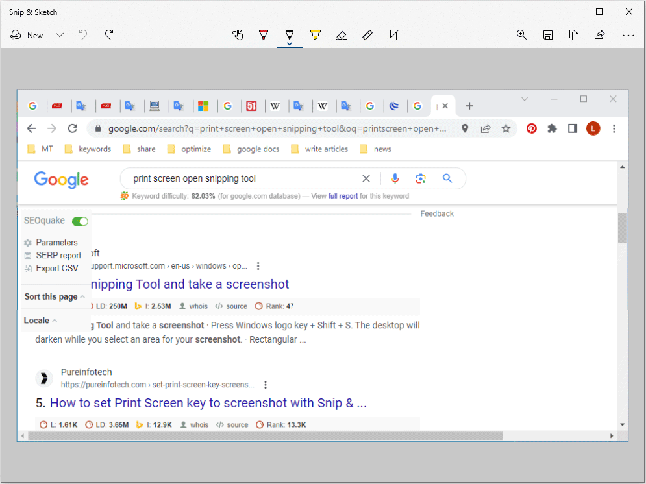Click the location pin icon in the address bar
The width and height of the screenshot is (646, 484).
coord(465,129)
